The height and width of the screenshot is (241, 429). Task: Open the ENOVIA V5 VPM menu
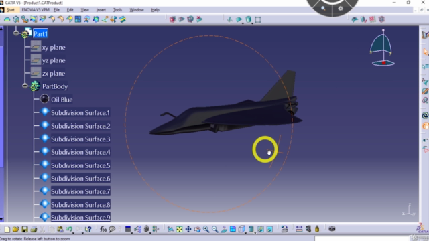[x=36, y=10]
